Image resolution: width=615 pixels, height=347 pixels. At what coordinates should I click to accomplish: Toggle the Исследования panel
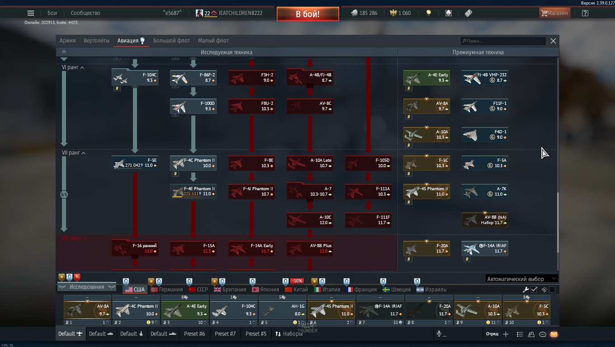click(x=87, y=287)
